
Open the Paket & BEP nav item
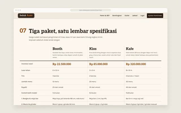[x=105, y=16]
